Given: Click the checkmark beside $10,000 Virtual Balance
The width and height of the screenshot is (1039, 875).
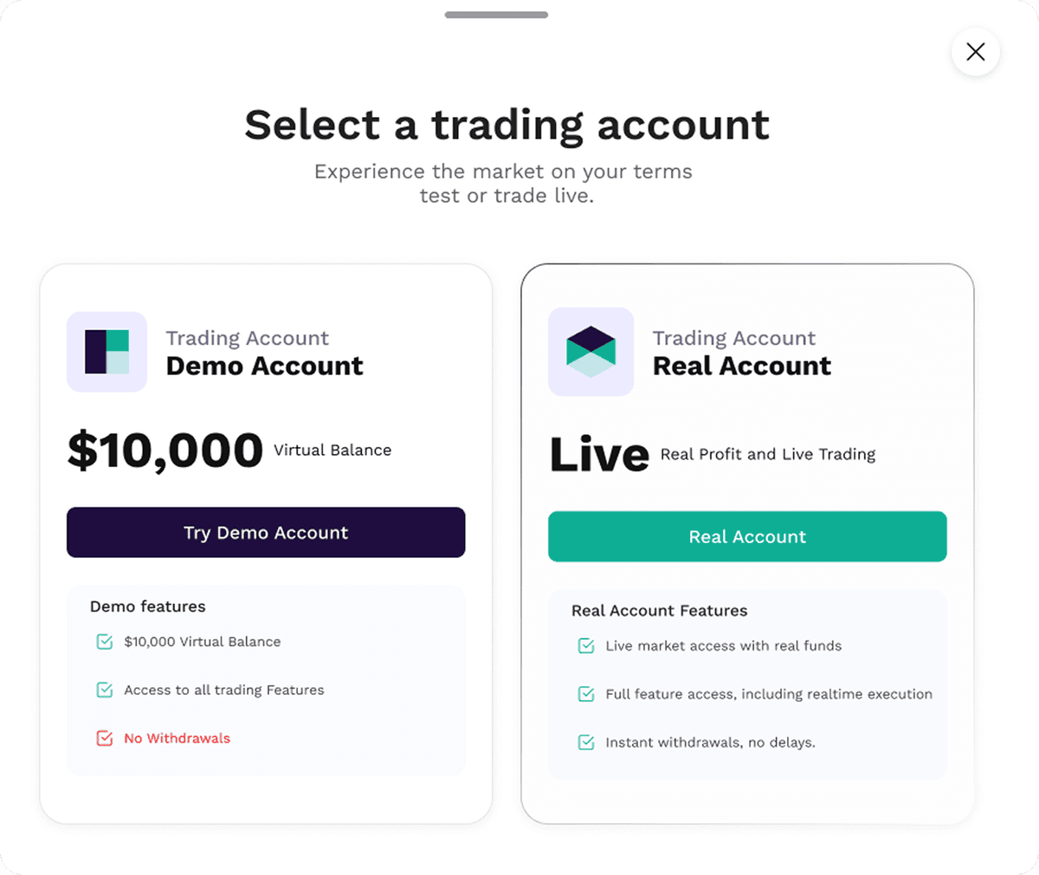Looking at the screenshot, I should point(105,641).
